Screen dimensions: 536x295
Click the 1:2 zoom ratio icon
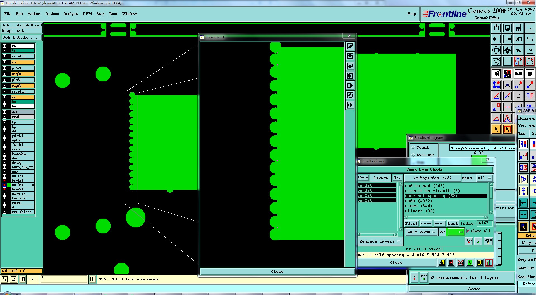click(x=519, y=50)
